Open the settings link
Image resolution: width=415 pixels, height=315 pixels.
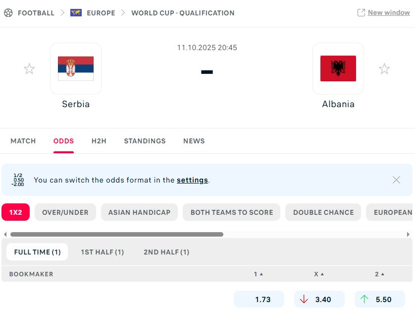coord(192,180)
